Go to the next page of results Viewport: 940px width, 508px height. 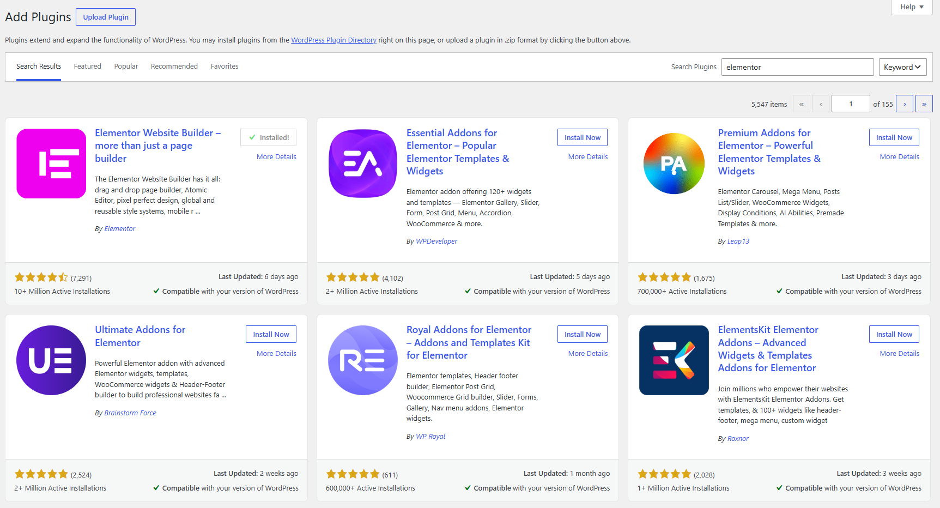[905, 104]
